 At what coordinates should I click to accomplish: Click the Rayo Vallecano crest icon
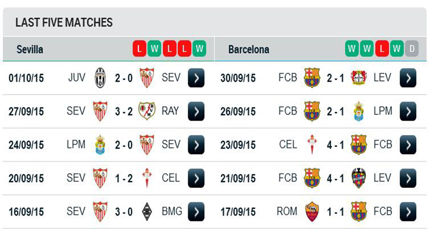pyautogui.click(x=147, y=111)
